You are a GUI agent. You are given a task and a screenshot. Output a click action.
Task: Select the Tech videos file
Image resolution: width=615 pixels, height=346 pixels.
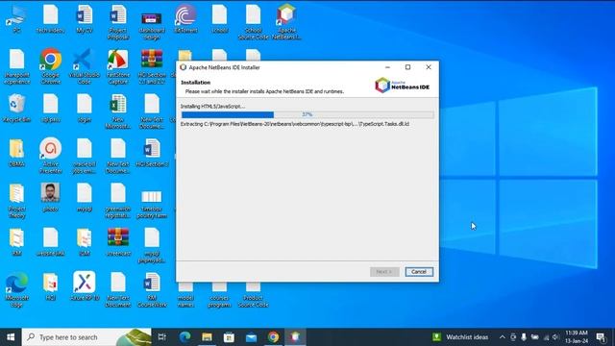coord(51,19)
